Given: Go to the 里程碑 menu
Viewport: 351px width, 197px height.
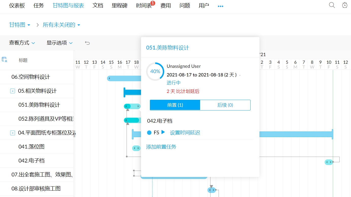Looking at the screenshot, I should (x=119, y=6).
